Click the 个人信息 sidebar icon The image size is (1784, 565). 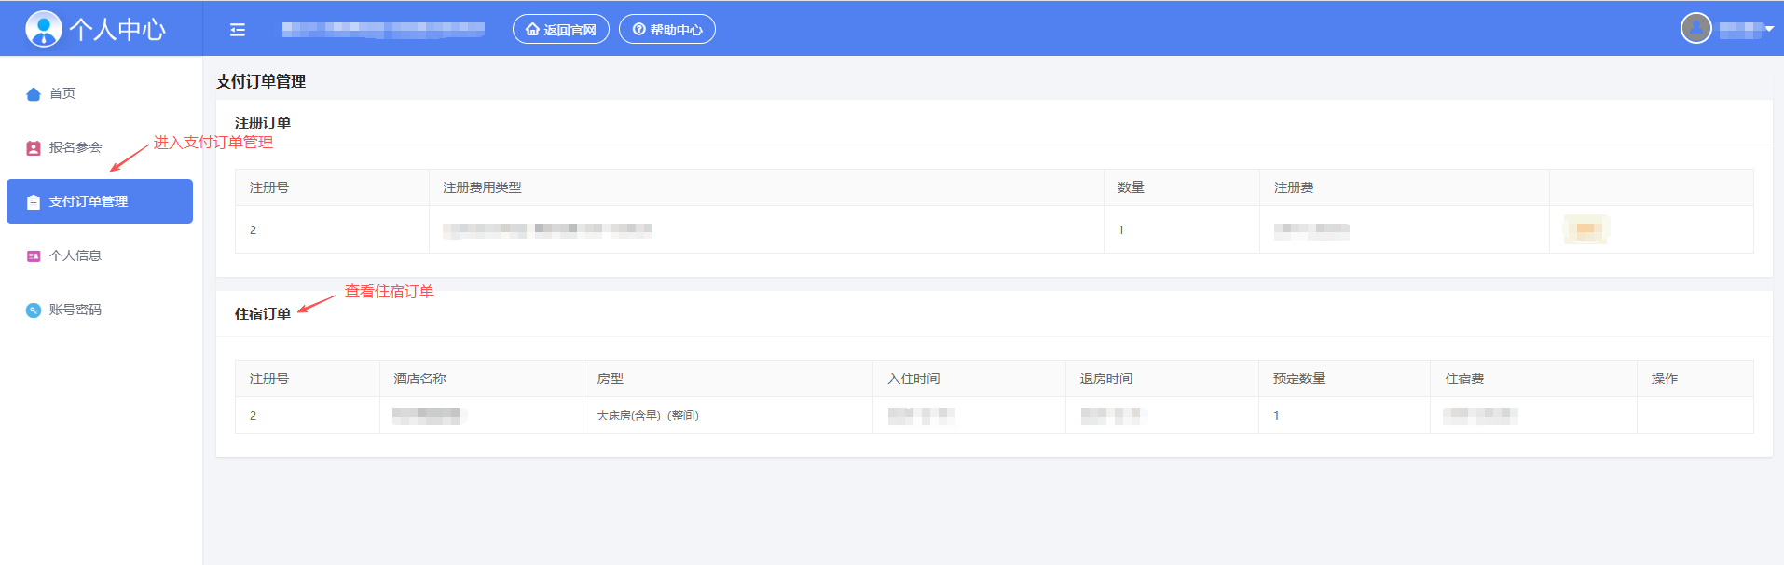click(x=34, y=256)
